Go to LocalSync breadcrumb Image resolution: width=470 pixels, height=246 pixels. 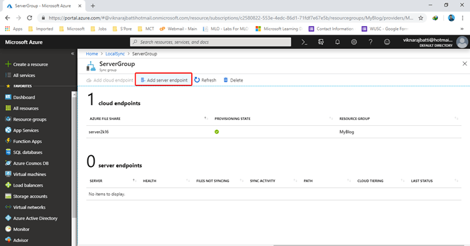115,54
